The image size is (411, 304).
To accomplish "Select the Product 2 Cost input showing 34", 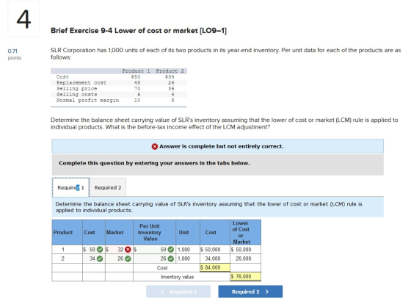I will tap(94, 258).
